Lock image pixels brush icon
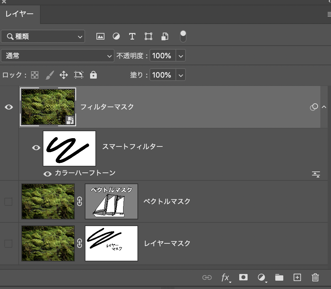331x289 pixels. click(50, 75)
